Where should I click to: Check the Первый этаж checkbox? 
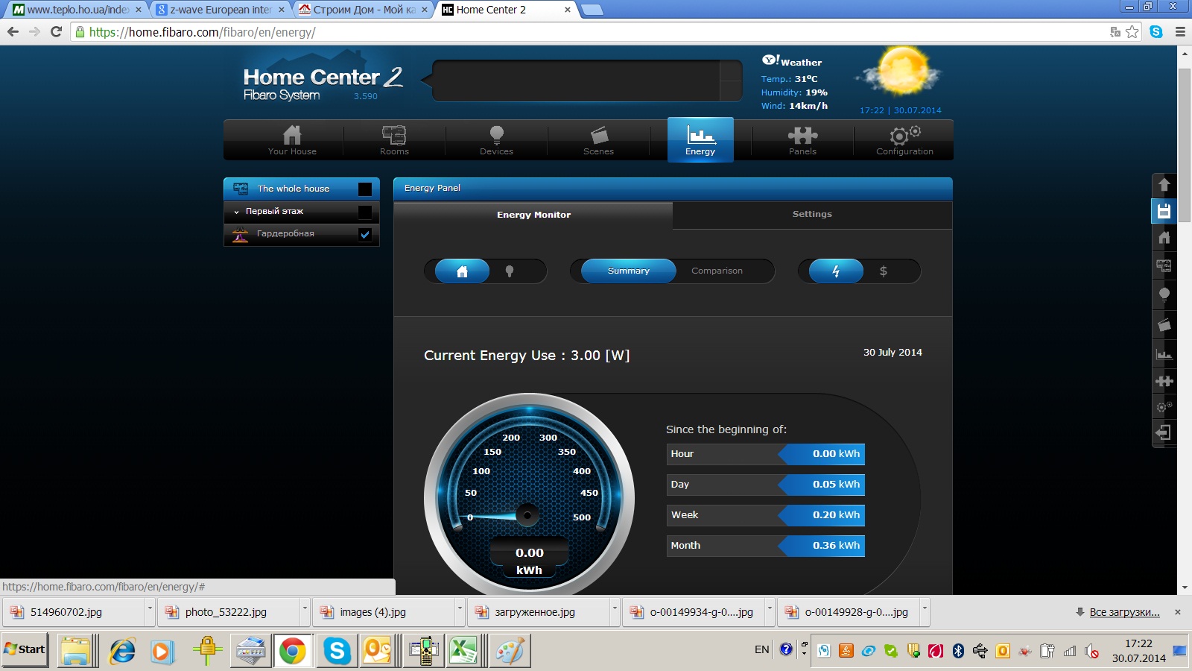[x=365, y=212]
